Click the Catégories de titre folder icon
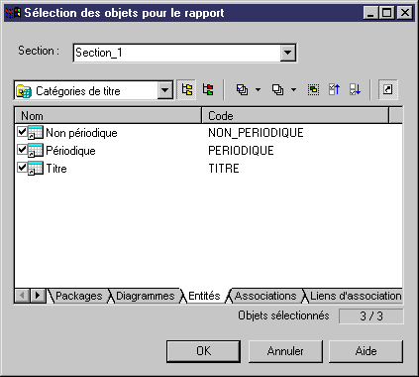419x377 pixels. click(24, 91)
